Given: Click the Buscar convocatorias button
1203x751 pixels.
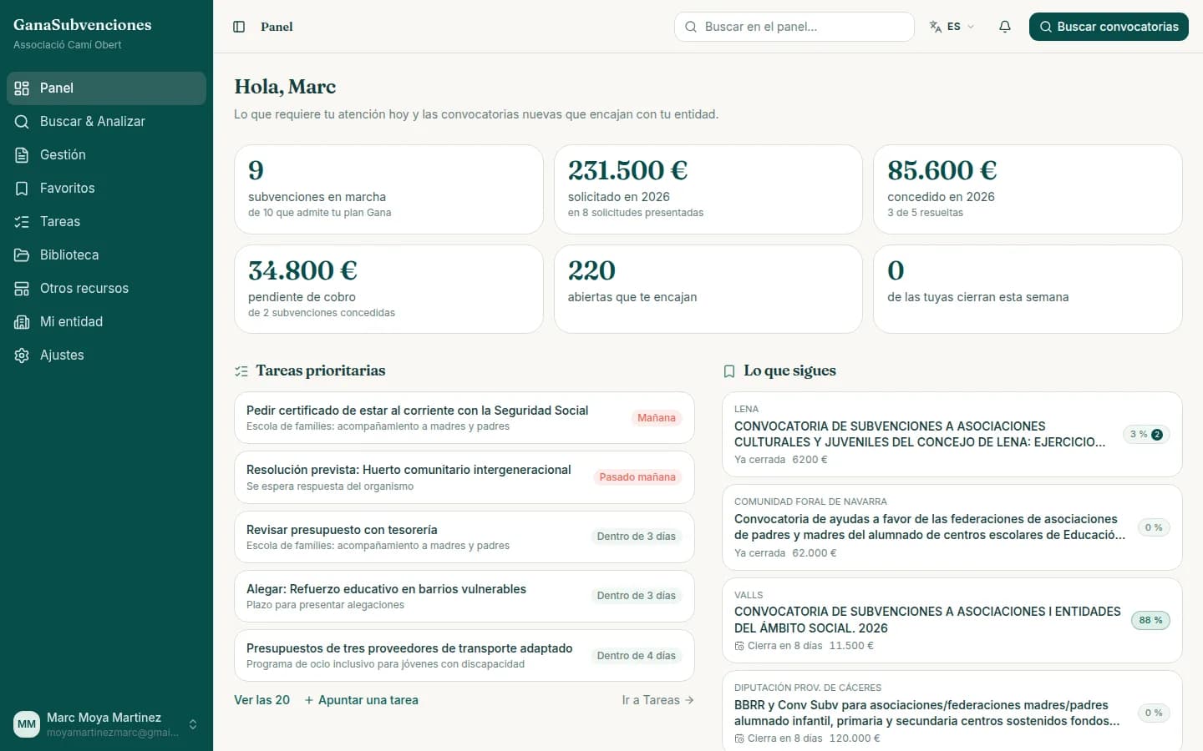Looking at the screenshot, I should coord(1109,27).
